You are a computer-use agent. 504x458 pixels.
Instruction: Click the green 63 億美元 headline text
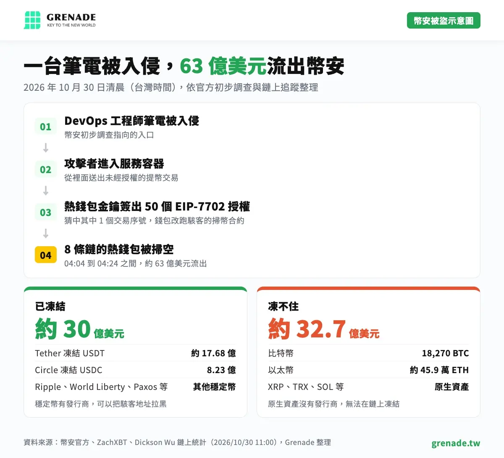(x=223, y=66)
